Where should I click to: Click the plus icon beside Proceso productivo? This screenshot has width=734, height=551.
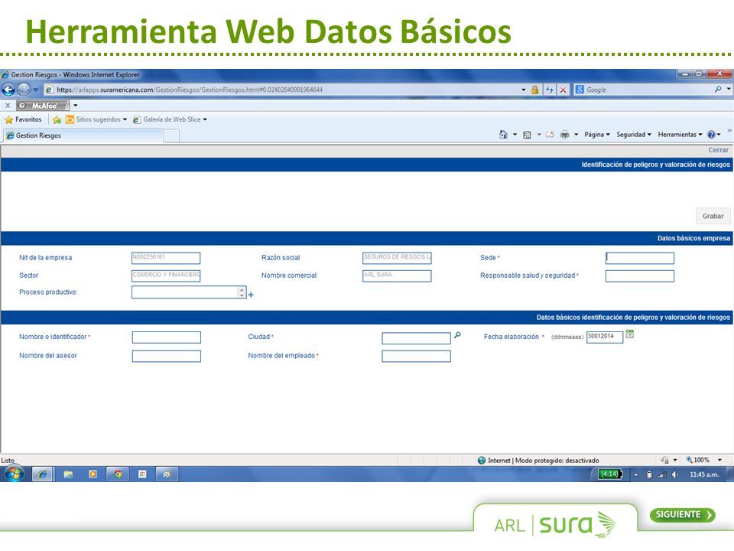tap(251, 295)
